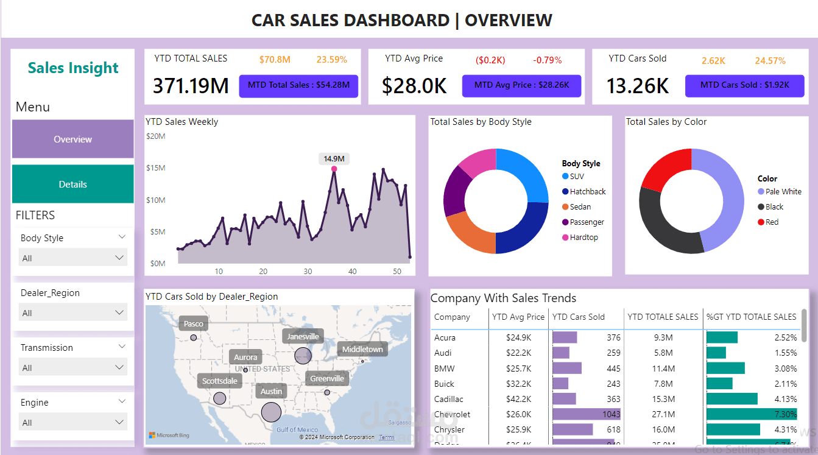The height and width of the screenshot is (455, 818).
Task: Toggle Passenger in the Body Style legend
Action: (x=566, y=222)
